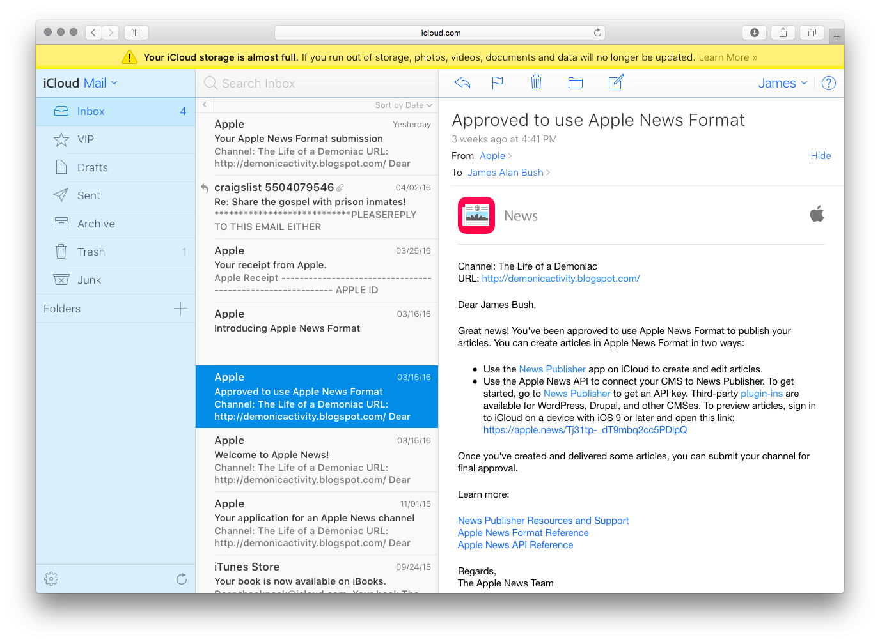The height and width of the screenshot is (644, 880).
Task: Open 'Your Apple News Format submission' message
Action: pos(317,144)
